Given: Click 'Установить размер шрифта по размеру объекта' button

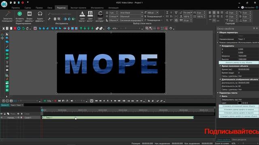Looking at the screenshot, I should click(239, 116).
